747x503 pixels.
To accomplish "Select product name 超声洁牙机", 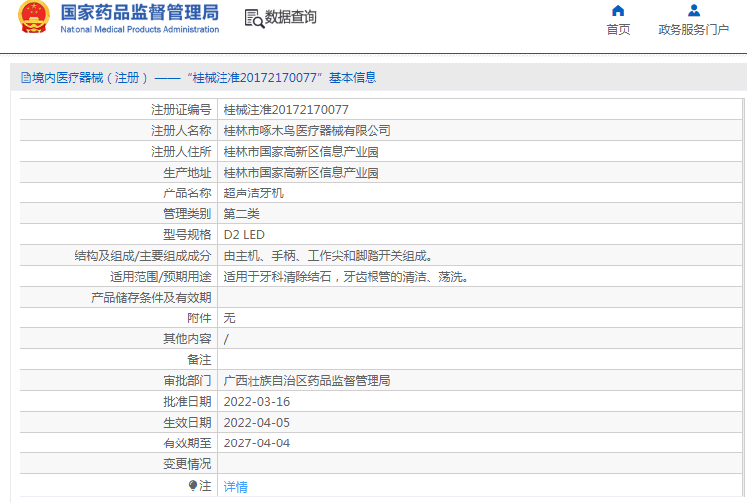I will (x=253, y=193).
